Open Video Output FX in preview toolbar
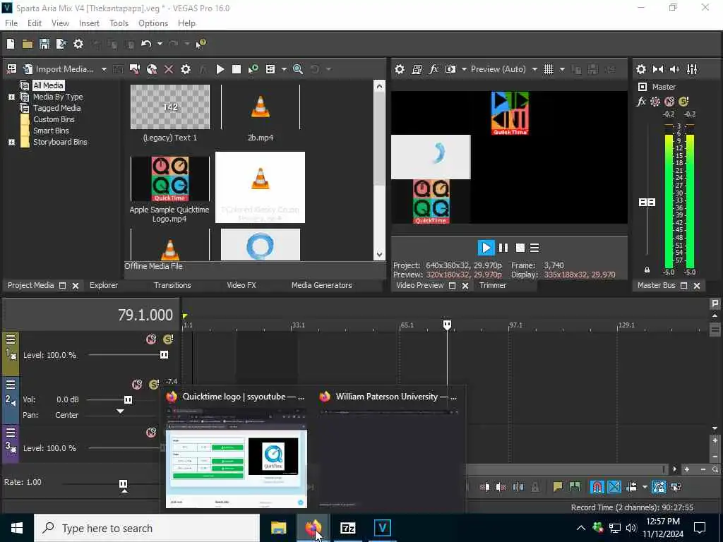723x542 pixels. point(434,69)
